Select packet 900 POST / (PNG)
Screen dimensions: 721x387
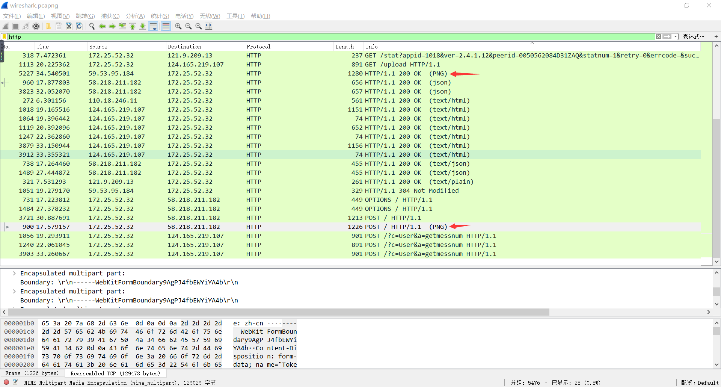350,227
